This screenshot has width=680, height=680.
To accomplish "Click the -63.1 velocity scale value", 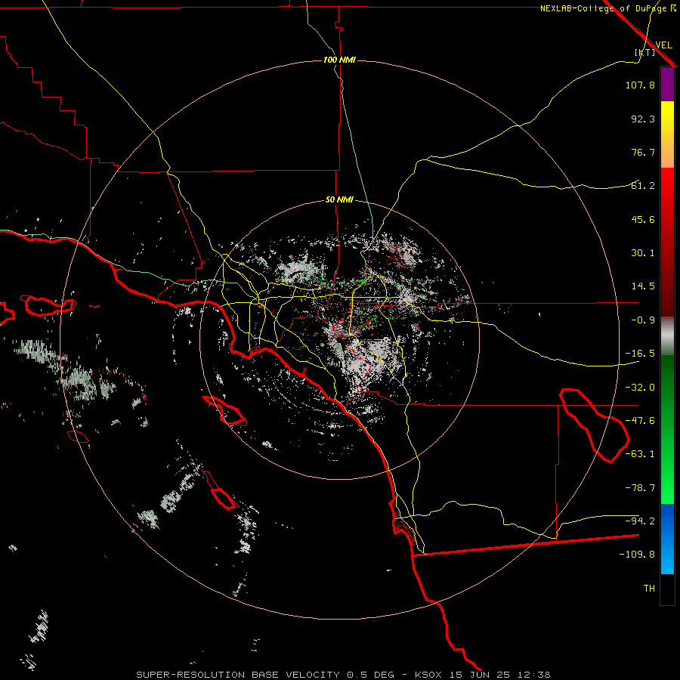I will 640,454.
